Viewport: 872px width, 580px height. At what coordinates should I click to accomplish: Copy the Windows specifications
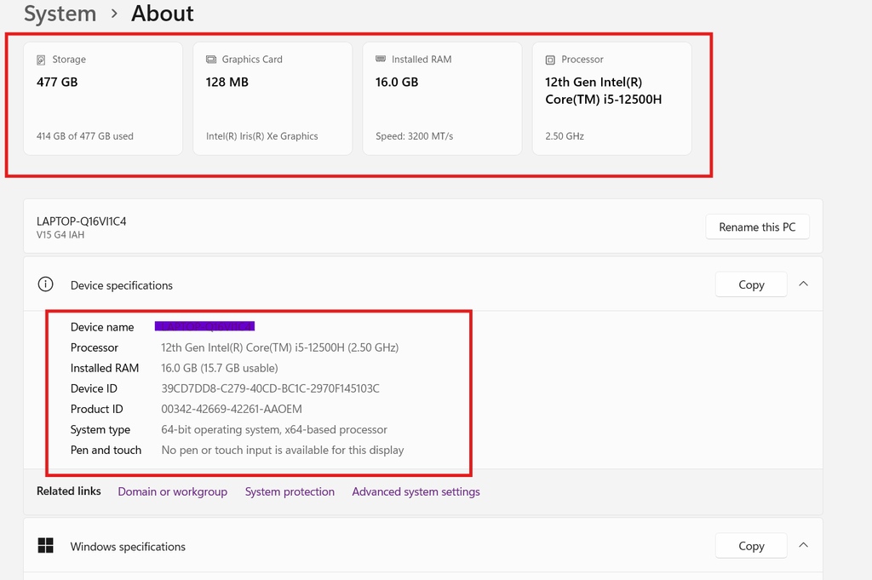[751, 546]
